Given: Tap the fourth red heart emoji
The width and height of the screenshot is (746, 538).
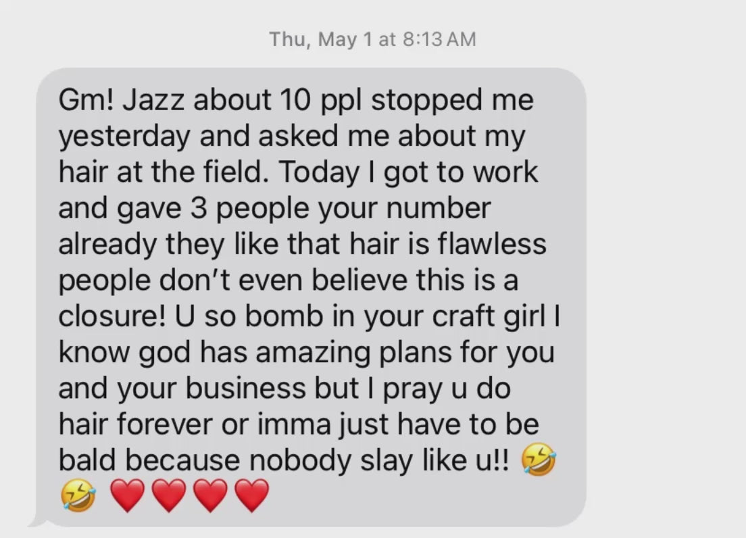Looking at the screenshot, I should point(252,495).
